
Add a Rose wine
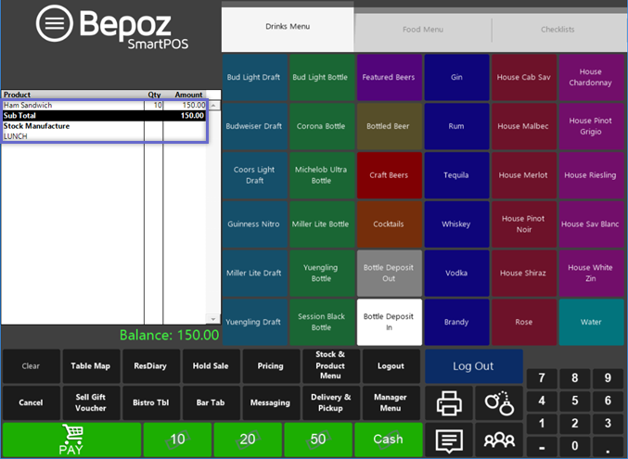[x=524, y=322]
